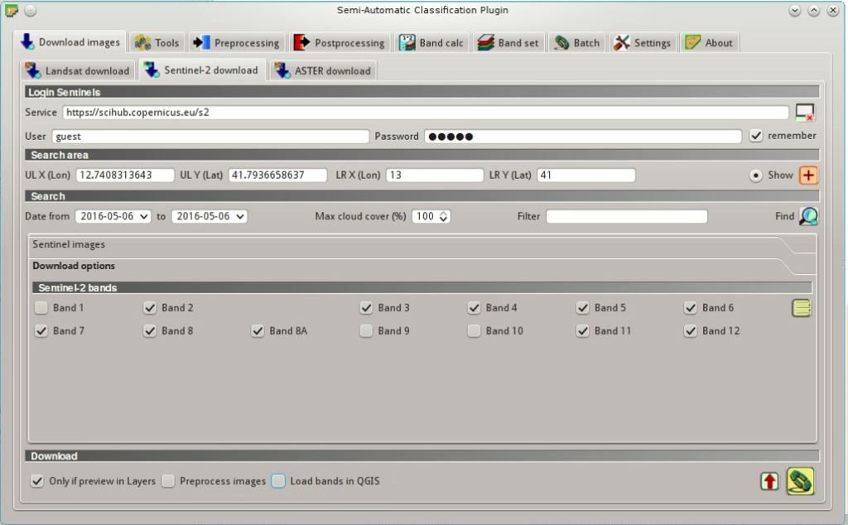Click the app icon in title bar

[11, 10]
